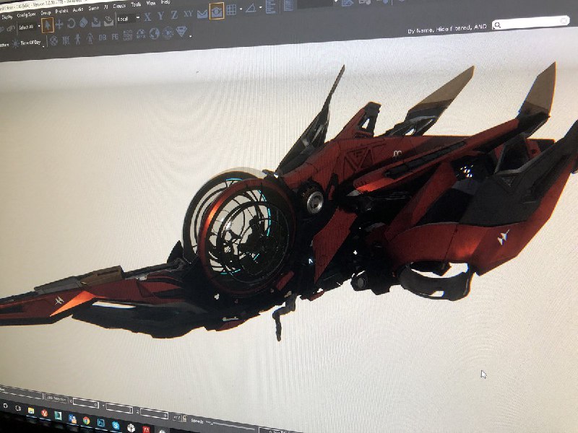Open the Flow Graph (FG) icon
578x433 pixels.
(x=115, y=37)
